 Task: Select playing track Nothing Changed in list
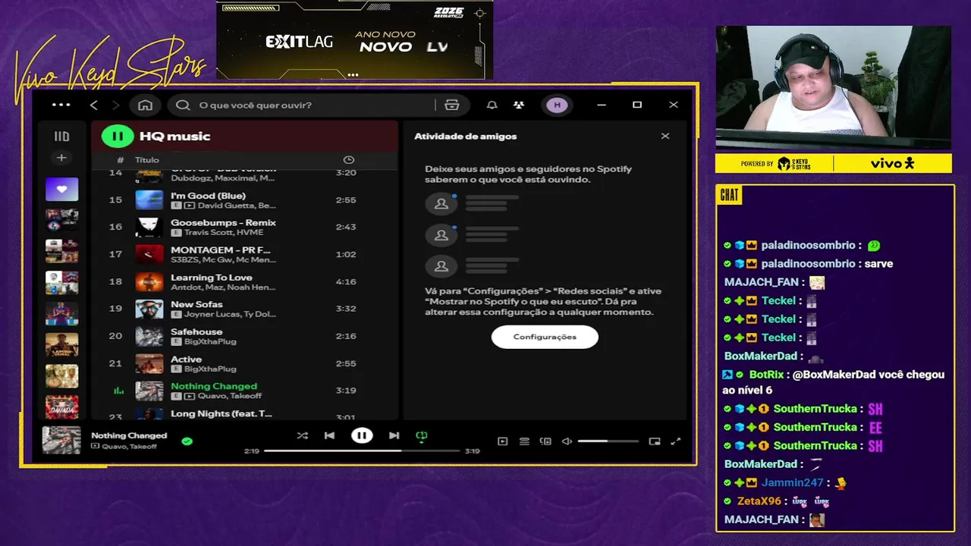pos(244,391)
